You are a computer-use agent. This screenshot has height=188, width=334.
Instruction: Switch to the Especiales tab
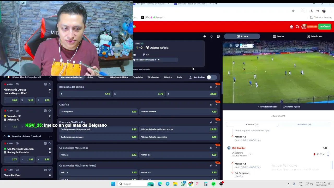[x=138, y=77]
